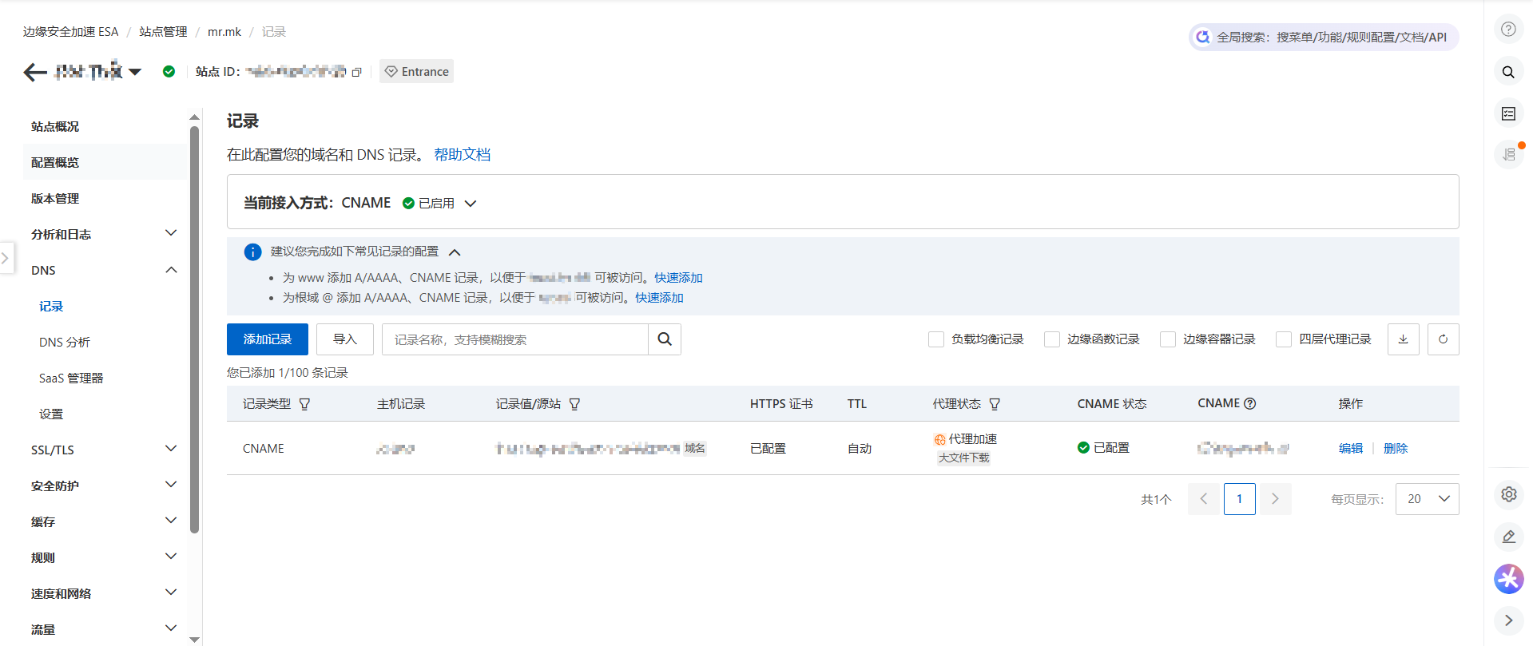Open 边缘安全加速 ESA breadcrumb
Image resolution: width=1533 pixels, height=646 pixels.
click(x=70, y=31)
